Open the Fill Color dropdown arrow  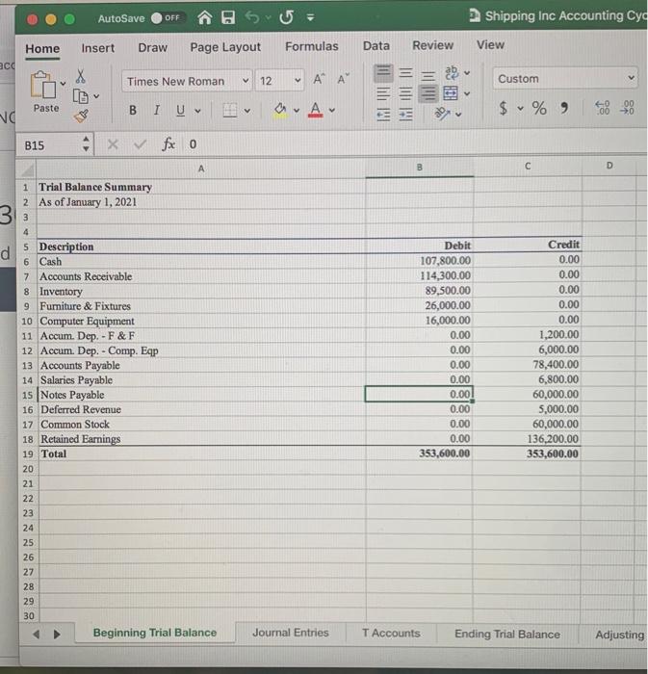click(x=297, y=111)
